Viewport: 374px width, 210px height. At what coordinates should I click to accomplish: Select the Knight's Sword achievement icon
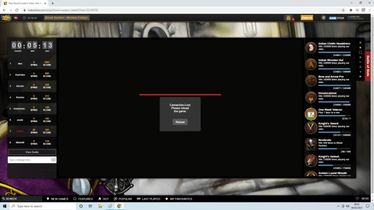point(311,127)
